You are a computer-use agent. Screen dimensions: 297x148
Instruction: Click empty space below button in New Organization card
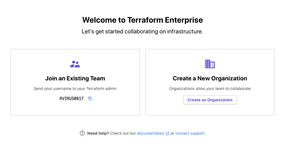click(210, 110)
